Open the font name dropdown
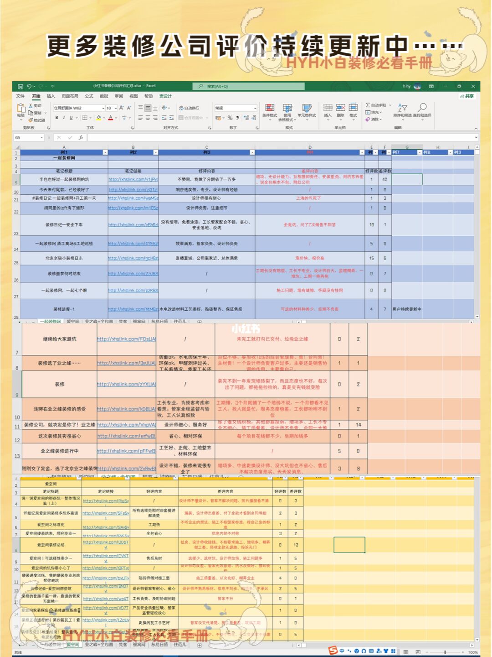 pyautogui.click(x=103, y=108)
